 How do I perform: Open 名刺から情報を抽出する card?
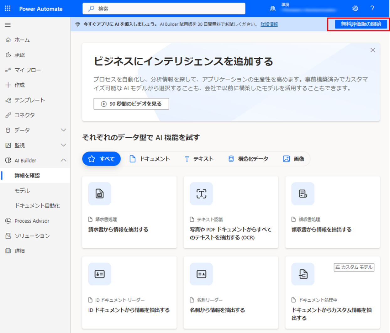point(231,293)
